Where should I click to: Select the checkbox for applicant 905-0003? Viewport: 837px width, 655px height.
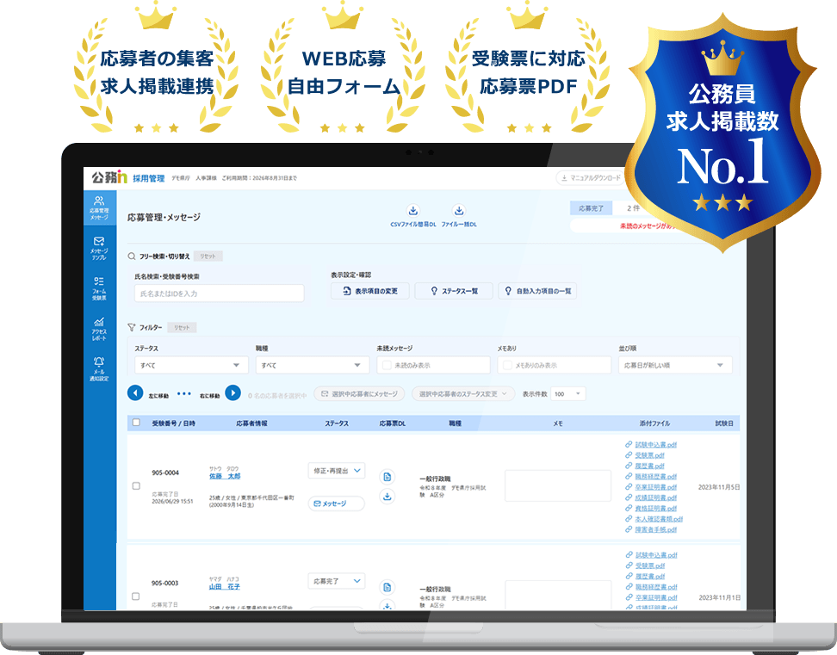(135, 596)
